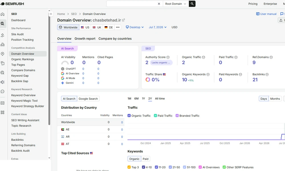Click the AE country row
Image resolution: width=285 pixels, height=171 pixels.
pyautogui.click(x=91, y=129)
